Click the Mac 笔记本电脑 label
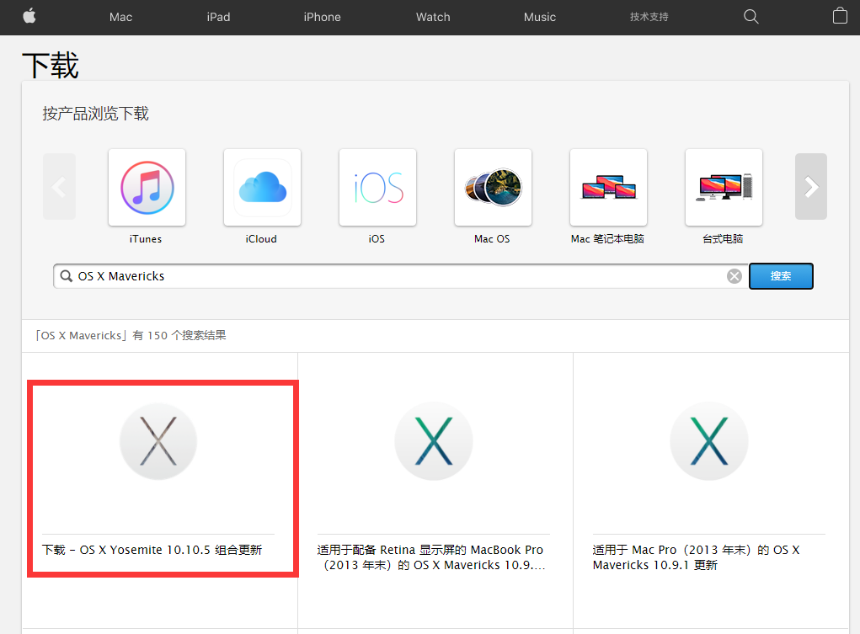 click(607, 239)
